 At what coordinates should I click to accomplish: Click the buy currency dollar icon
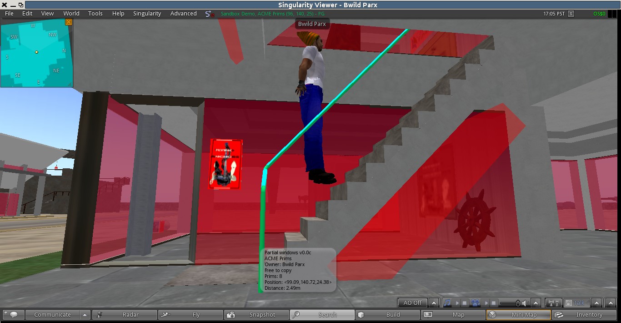point(571,14)
